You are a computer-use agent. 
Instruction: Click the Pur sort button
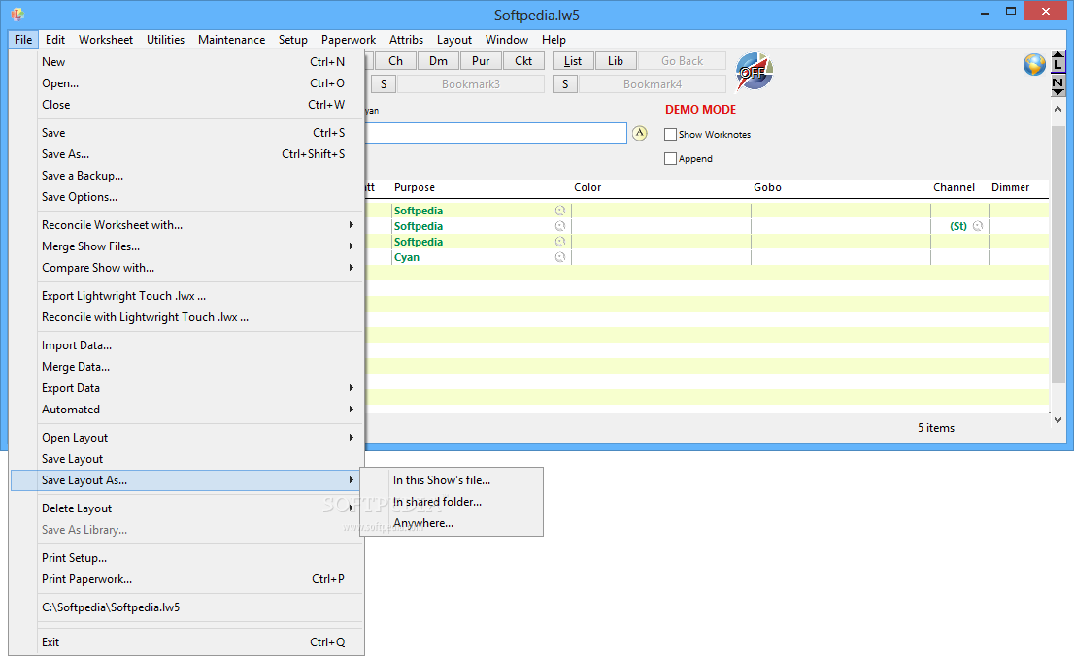[481, 61]
